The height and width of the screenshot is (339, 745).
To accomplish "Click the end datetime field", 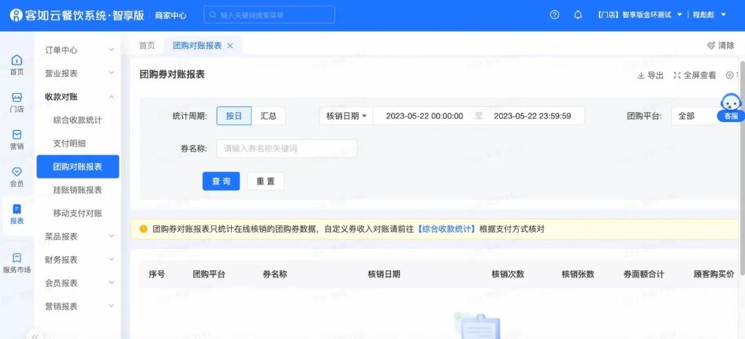I will pos(533,116).
